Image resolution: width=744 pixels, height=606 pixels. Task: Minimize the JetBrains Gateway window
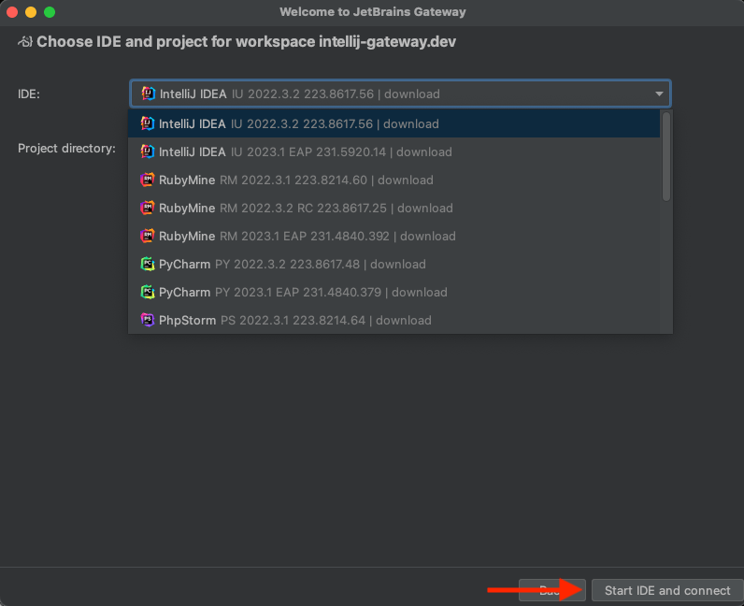[x=31, y=12]
